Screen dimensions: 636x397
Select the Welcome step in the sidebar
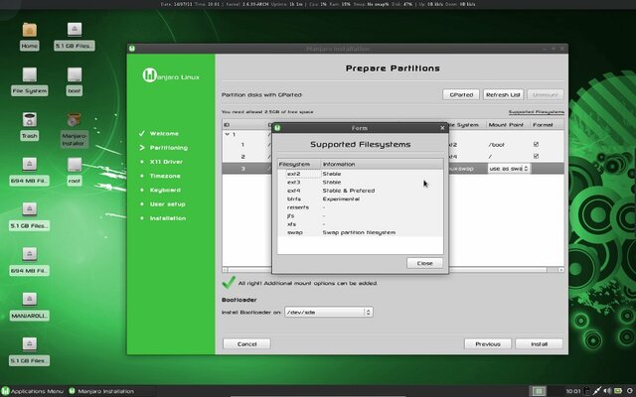(x=164, y=133)
